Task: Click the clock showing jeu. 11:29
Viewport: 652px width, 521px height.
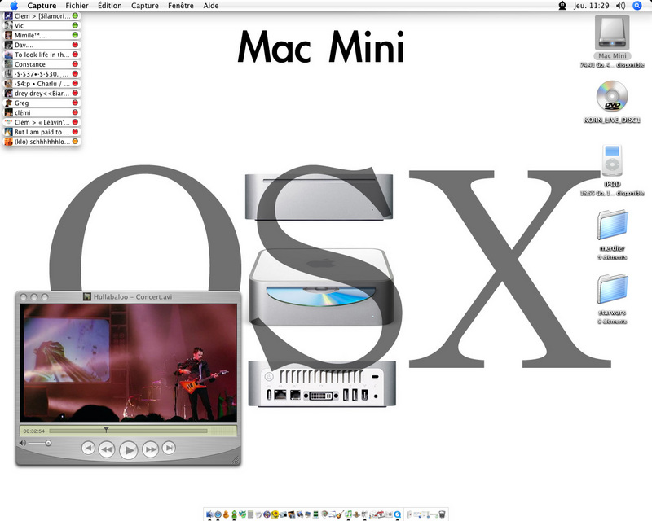Action: (592, 6)
